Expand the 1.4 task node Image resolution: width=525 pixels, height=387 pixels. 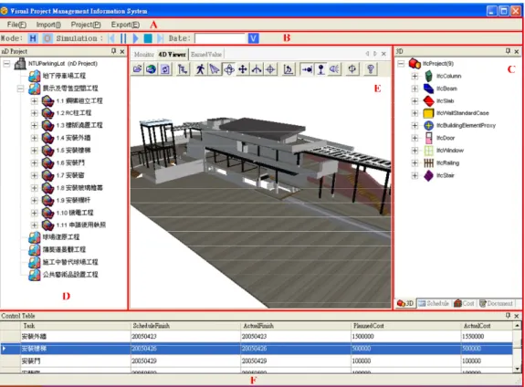[34, 138]
